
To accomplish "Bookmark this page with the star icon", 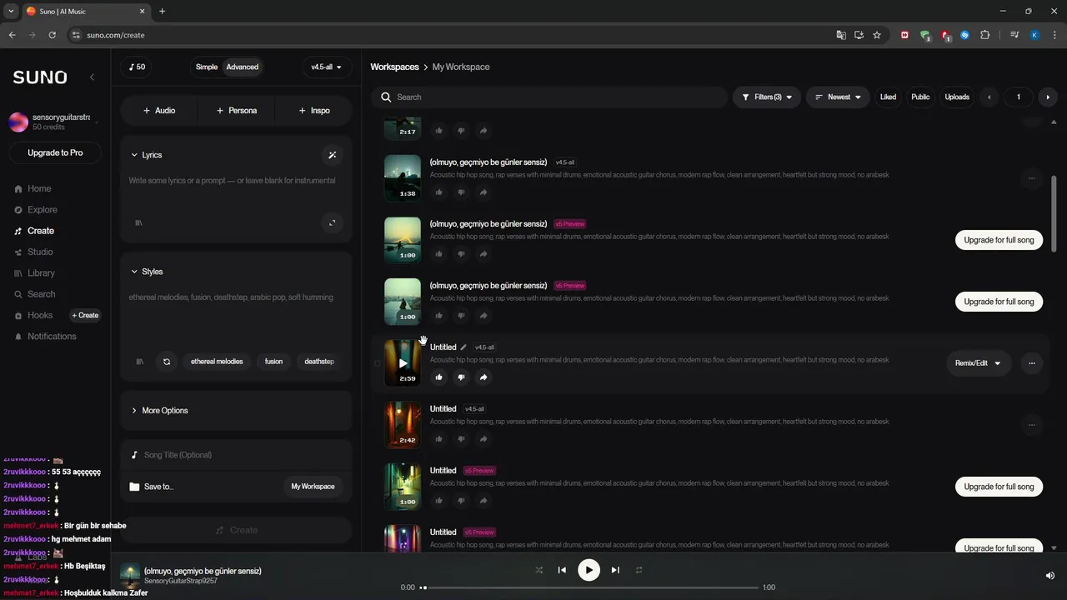I will click(x=877, y=35).
